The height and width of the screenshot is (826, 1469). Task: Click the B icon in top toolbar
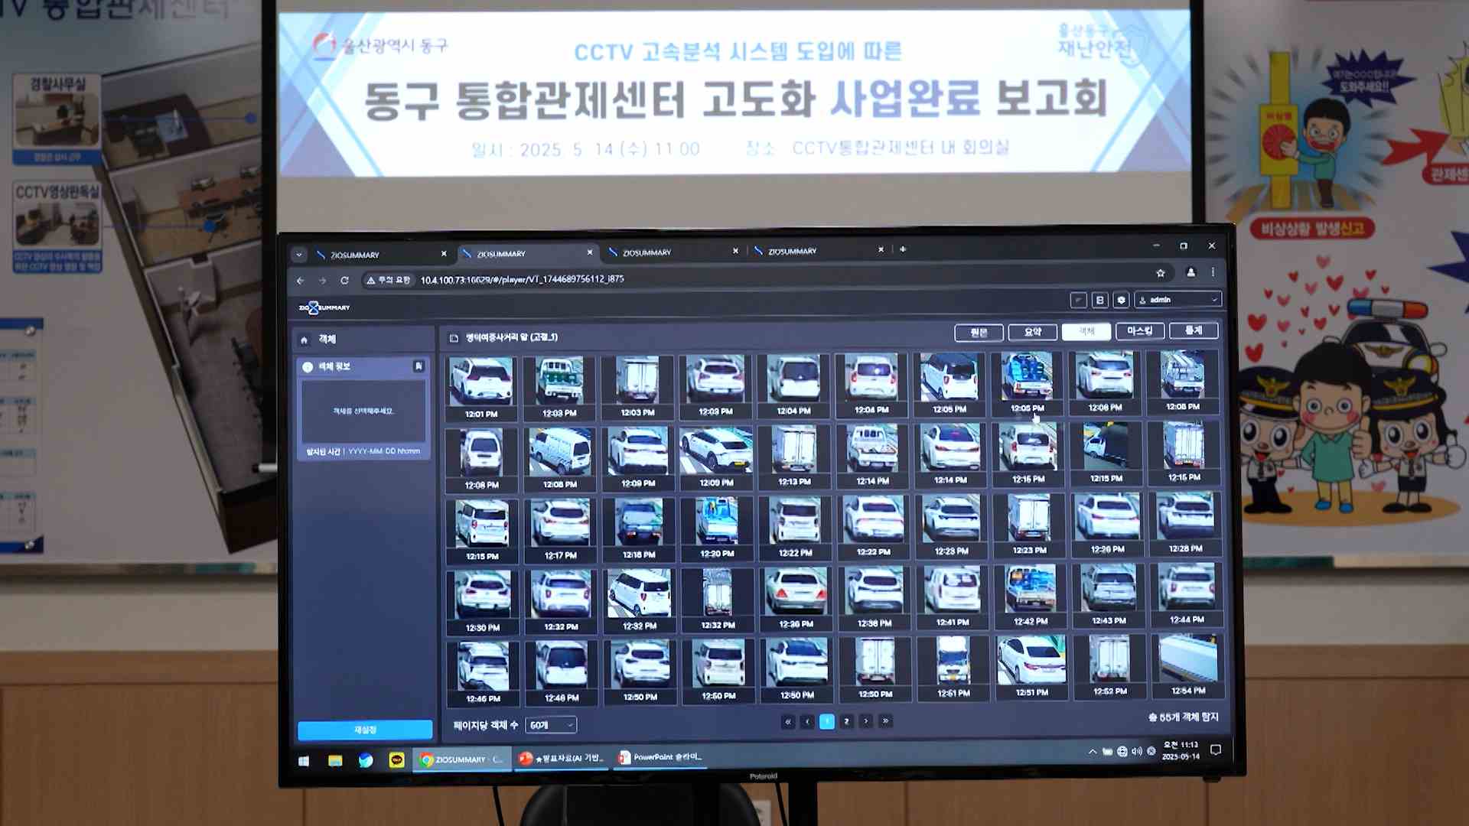[1099, 300]
